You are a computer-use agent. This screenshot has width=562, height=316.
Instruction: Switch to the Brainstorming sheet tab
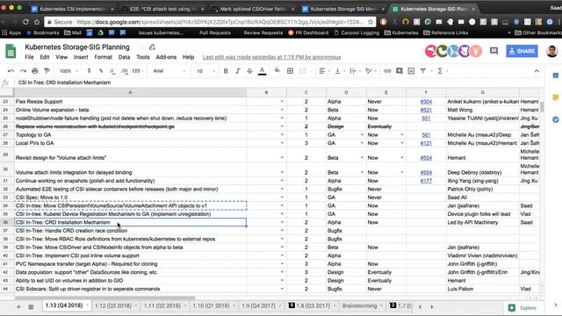359,305
